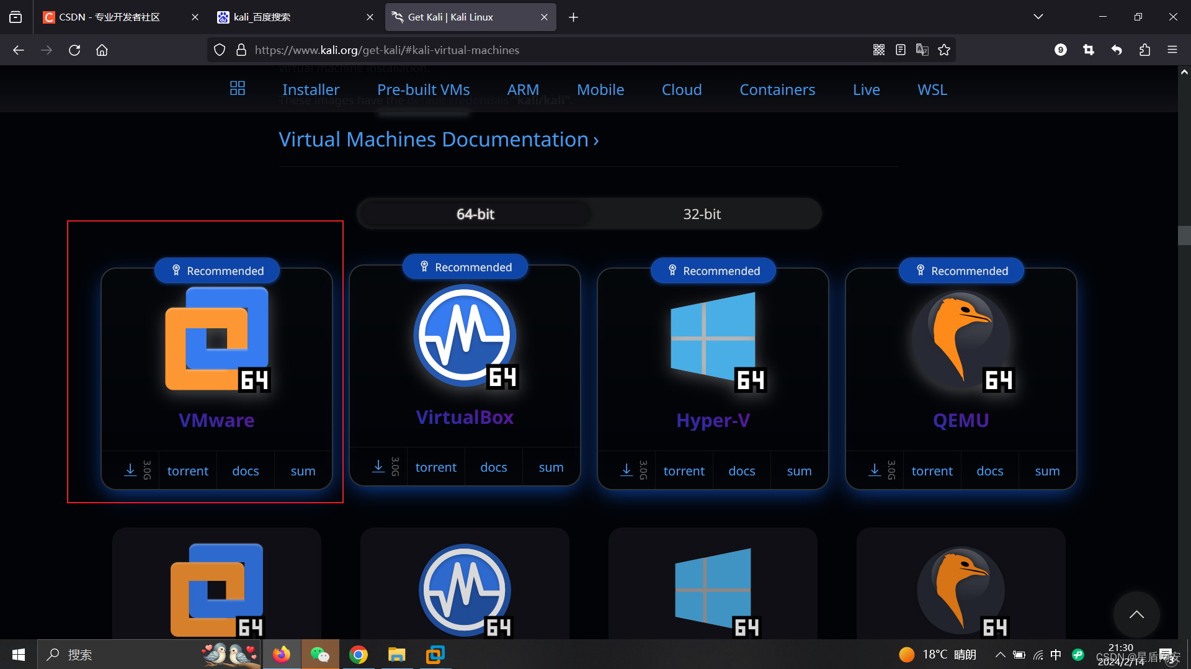This screenshot has width=1191, height=669.
Task: Click the VMware title text
Action: click(x=216, y=420)
